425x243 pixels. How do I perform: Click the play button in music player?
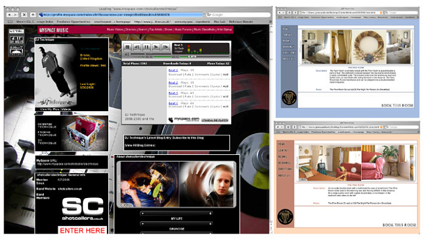[156, 47]
